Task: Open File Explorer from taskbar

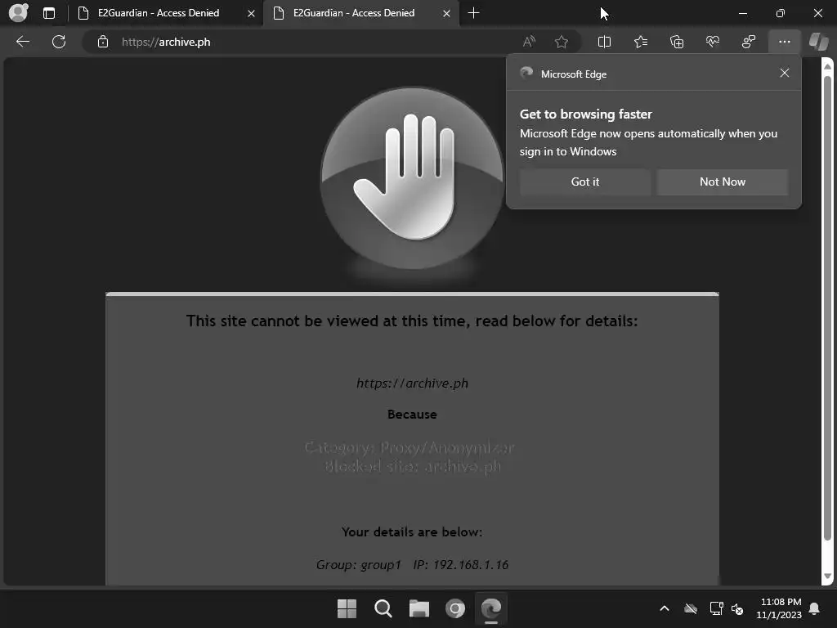Action: (x=419, y=608)
